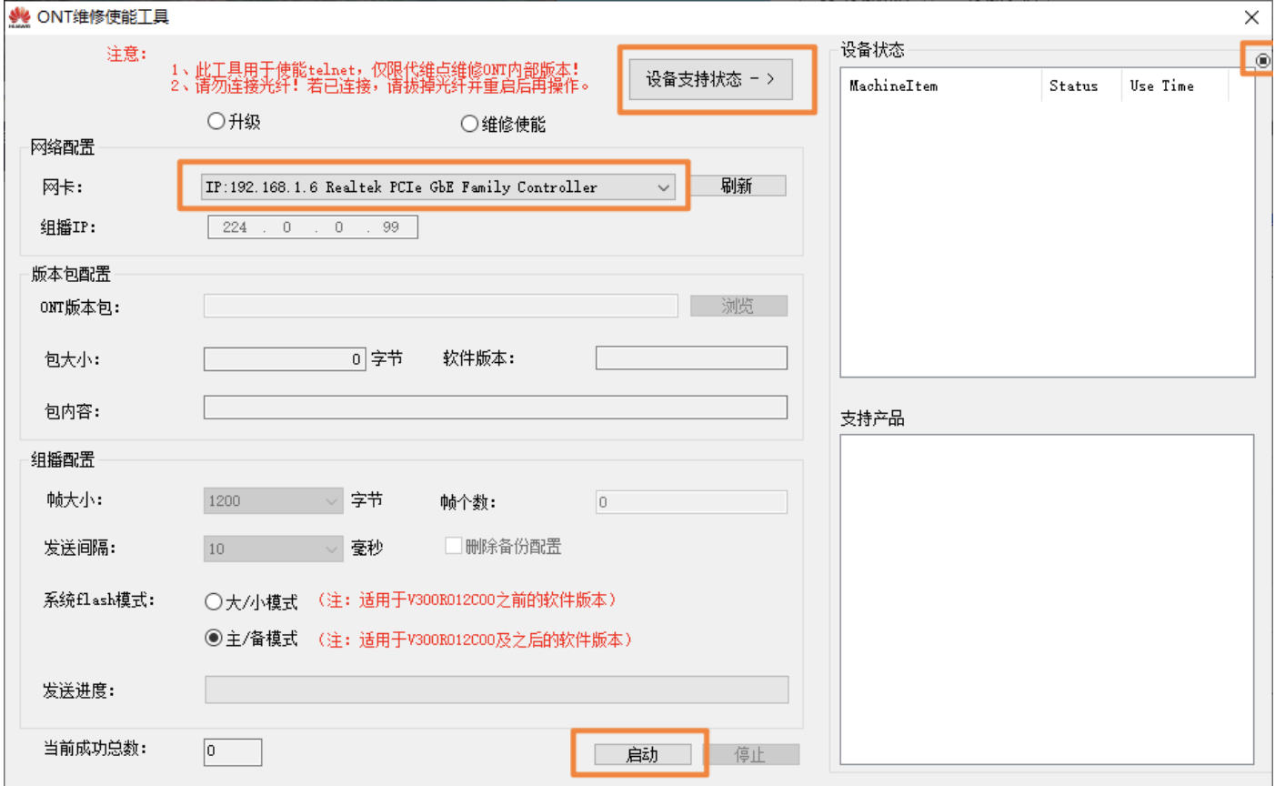
Task: Open the 网卡 network adapter dropdown
Action: (x=438, y=186)
